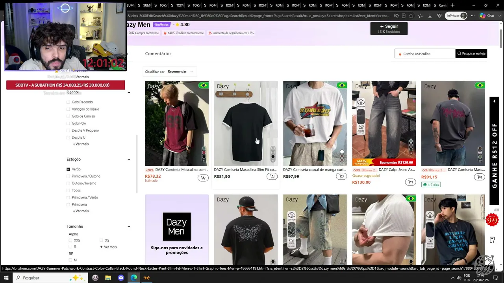The width and height of the screenshot is (504, 283).
Task: Check the Outono / Inverno filter
Action: (68, 184)
